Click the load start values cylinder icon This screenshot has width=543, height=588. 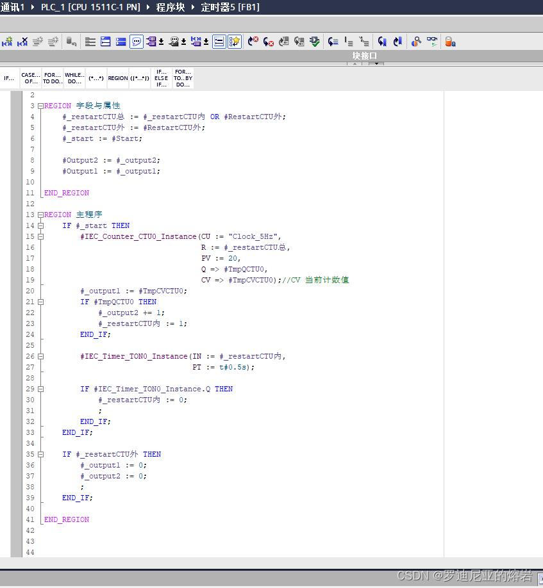(450, 42)
